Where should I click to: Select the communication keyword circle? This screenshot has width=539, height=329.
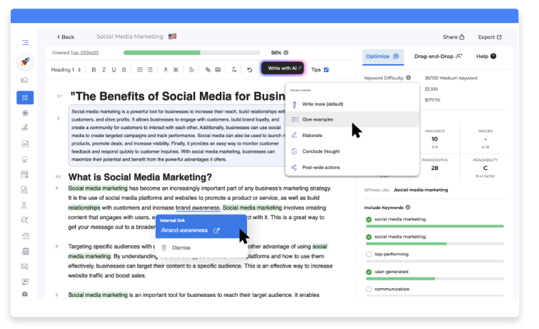tap(369, 290)
